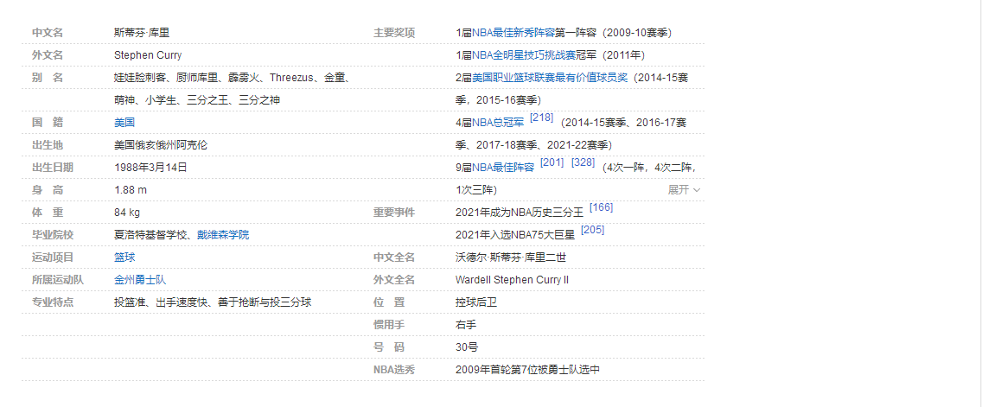The width and height of the screenshot is (982, 407).
Task: Open the NBA最佳阵容 link
Action: (x=502, y=168)
